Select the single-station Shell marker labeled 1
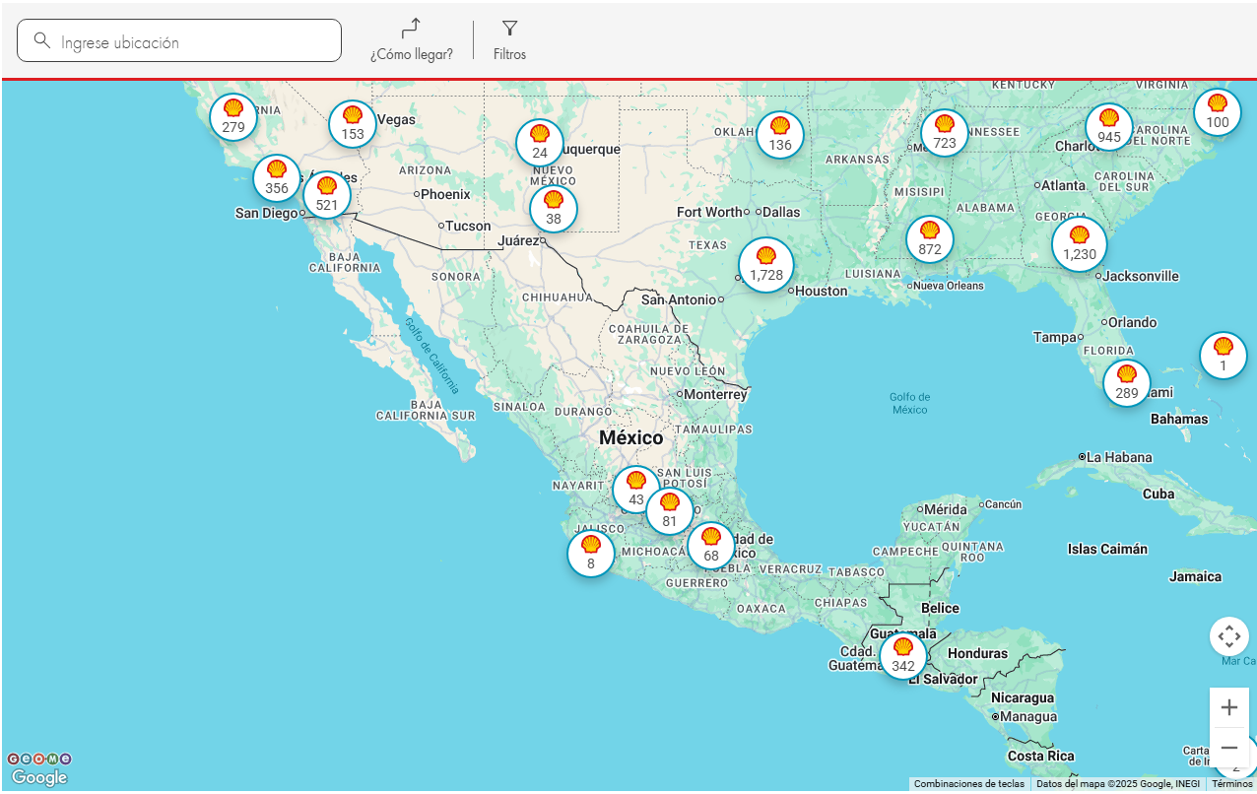Image resolution: width=1257 pixels, height=794 pixels. [1224, 356]
